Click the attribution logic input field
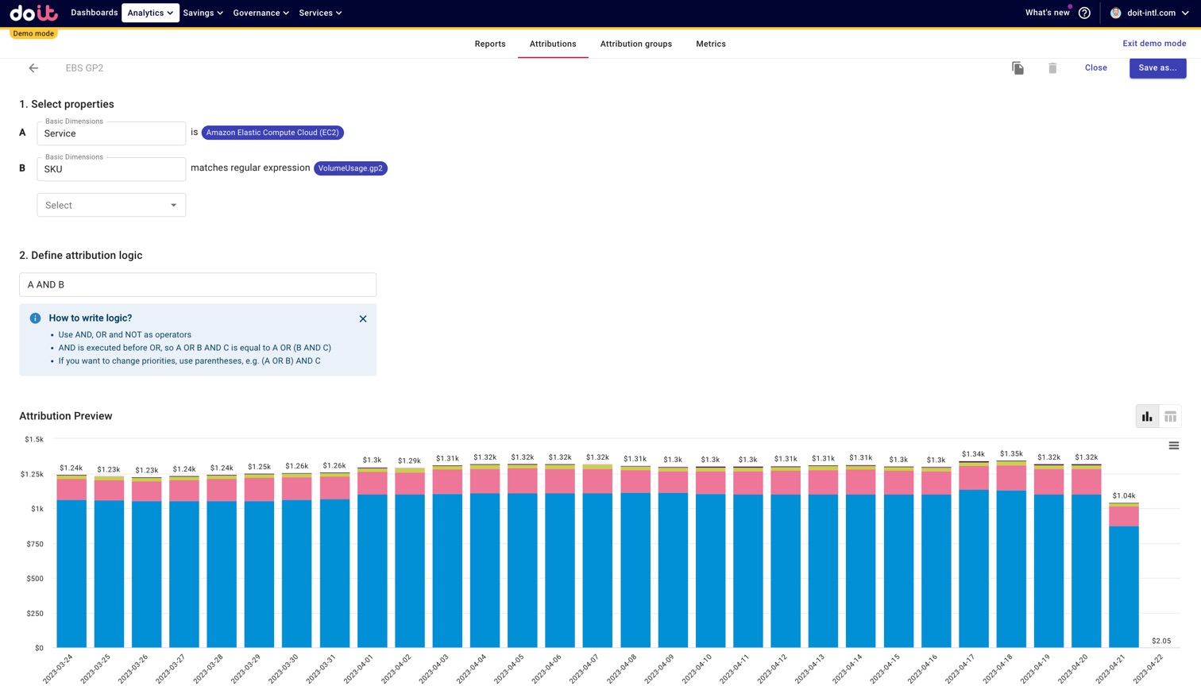This screenshot has height=686, width=1201. click(x=198, y=284)
